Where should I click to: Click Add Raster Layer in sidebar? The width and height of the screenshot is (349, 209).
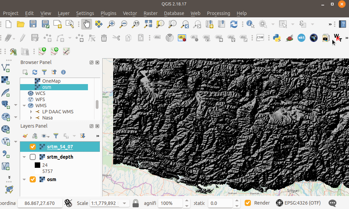click(x=5, y=80)
